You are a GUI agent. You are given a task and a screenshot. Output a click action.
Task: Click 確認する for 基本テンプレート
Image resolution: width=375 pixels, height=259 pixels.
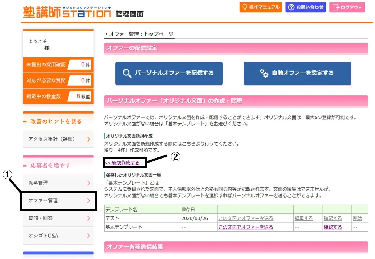333,227
